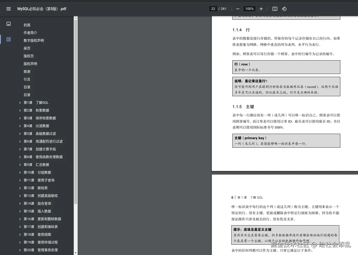Image resolution: width=358 pixels, height=255 pixels.
Task: Switch to document outline view icon
Action: (9, 39)
